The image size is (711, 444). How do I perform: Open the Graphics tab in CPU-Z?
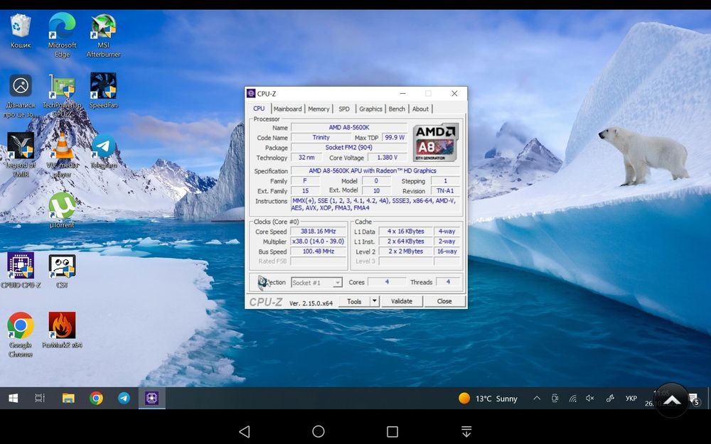click(x=370, y=109)
